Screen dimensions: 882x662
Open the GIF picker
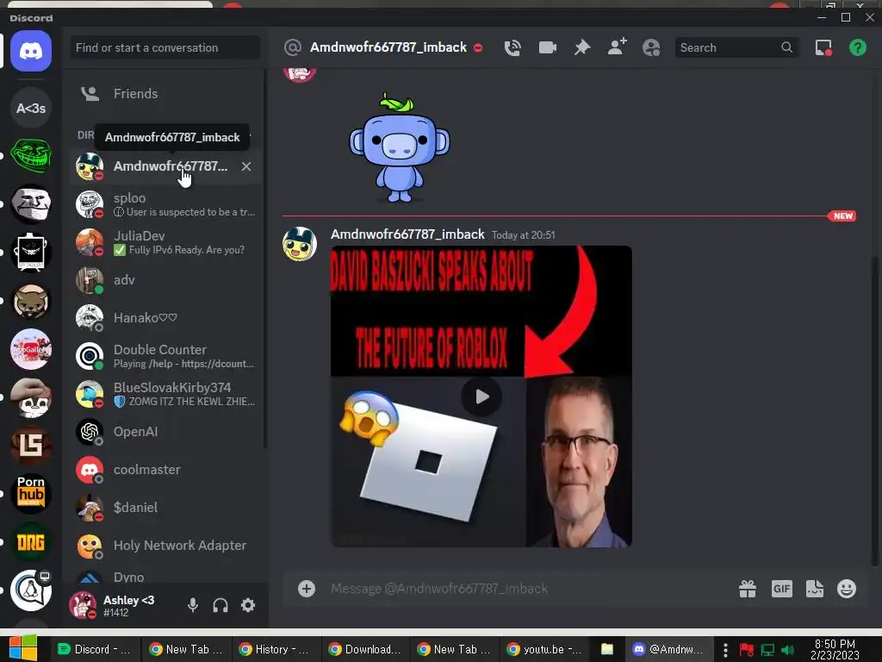click(782, 589)
